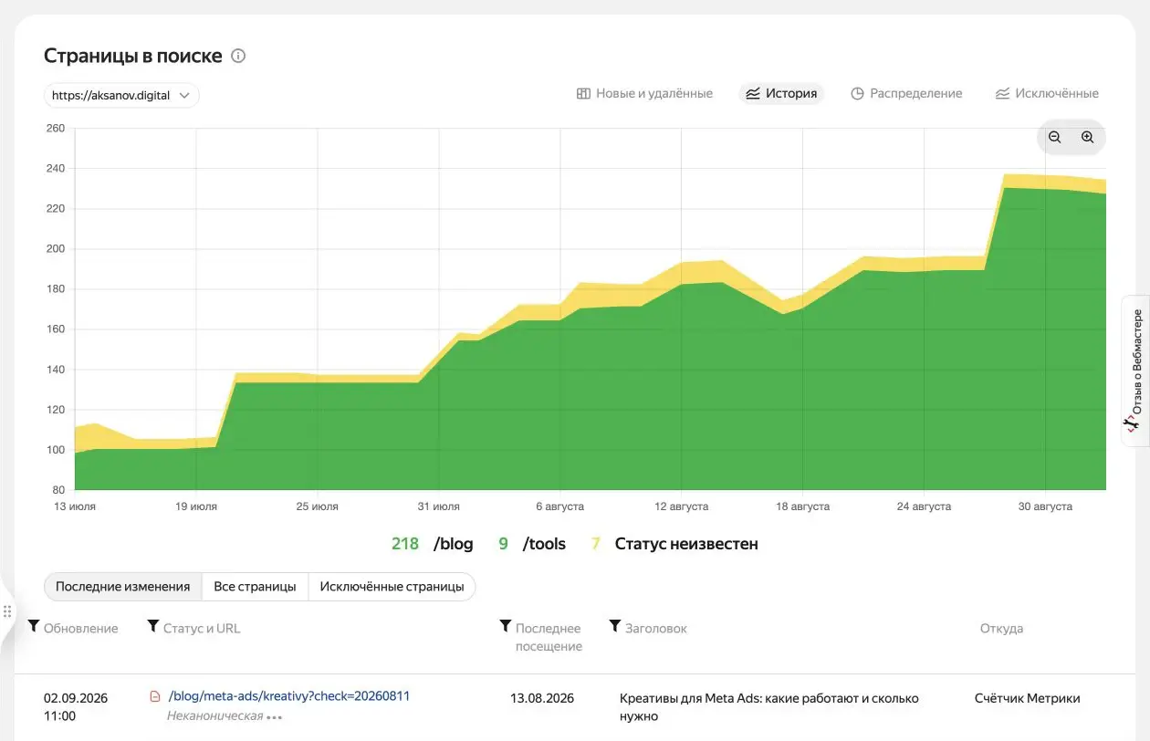
Task: Switch to the Новые и удалённые view
Action: [x=644, y=93]
